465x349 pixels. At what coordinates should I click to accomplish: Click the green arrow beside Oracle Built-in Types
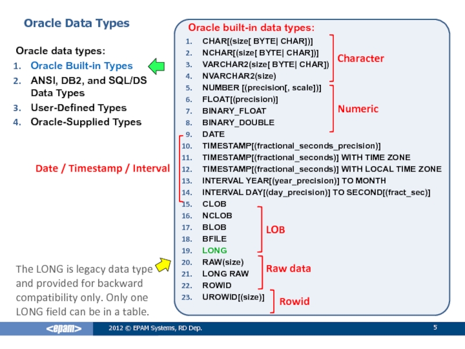click(x=156, y=66)
